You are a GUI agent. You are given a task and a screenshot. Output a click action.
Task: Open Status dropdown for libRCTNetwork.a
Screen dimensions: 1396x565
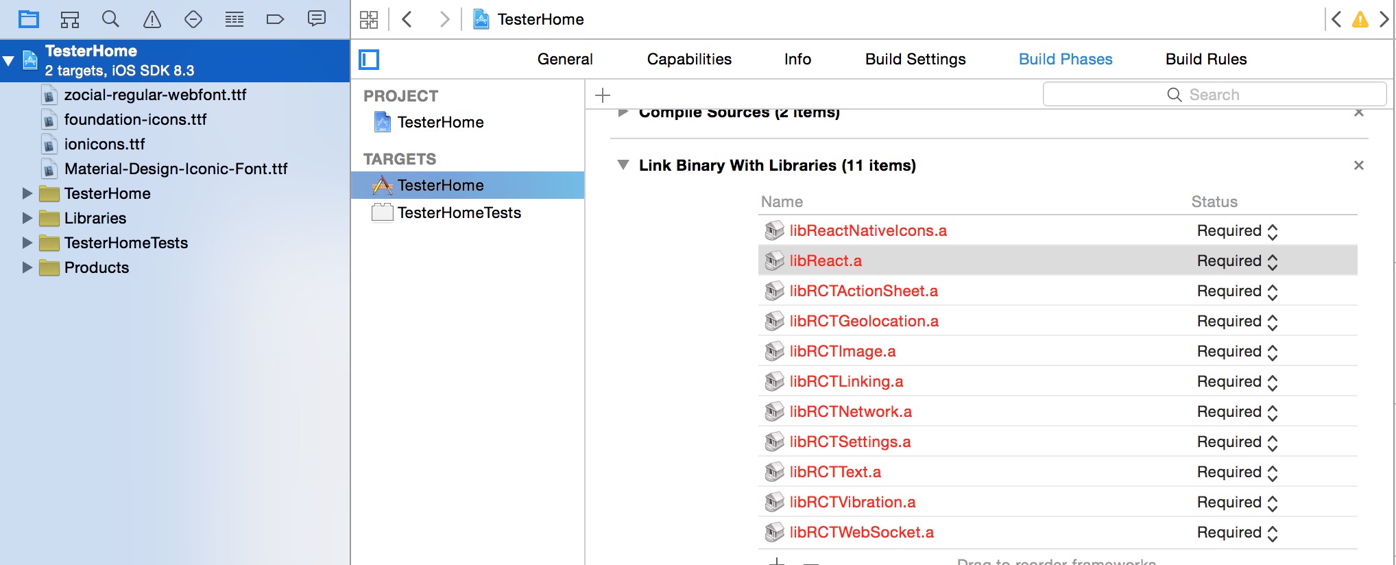click(1238, 412)
